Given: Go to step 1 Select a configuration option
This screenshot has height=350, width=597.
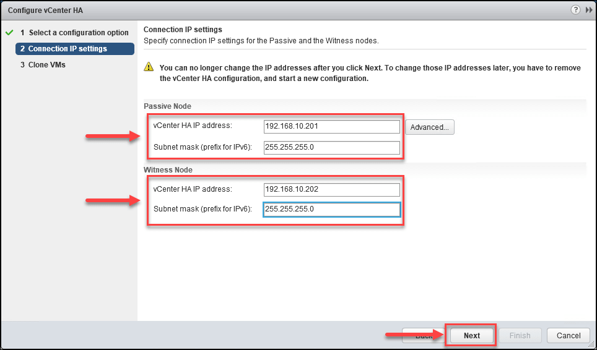Looking at the screenshot, I should pyautogui.click(x=74, y=33).
